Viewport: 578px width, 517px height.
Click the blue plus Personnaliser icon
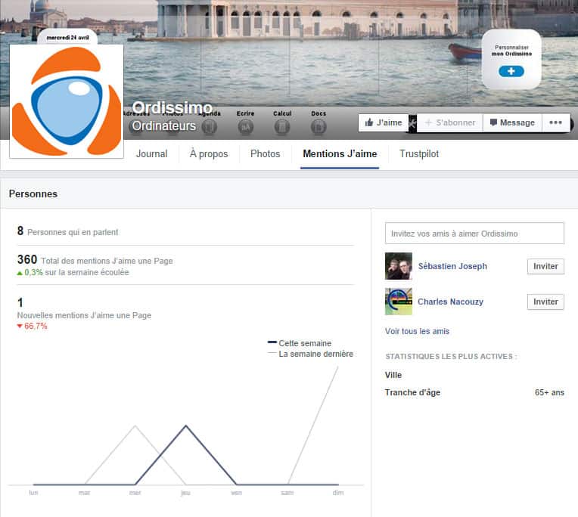pyautogui.click(x=511, y=71)
